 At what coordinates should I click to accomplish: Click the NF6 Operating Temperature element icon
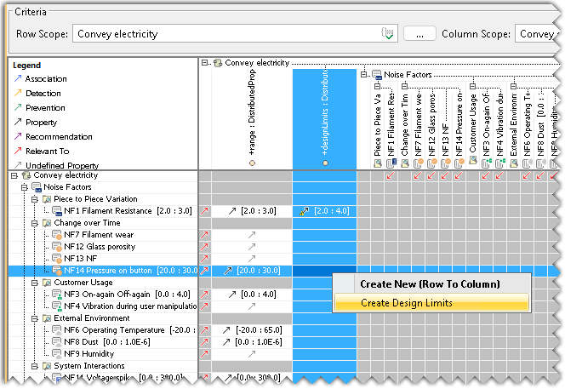pos(57,330)
